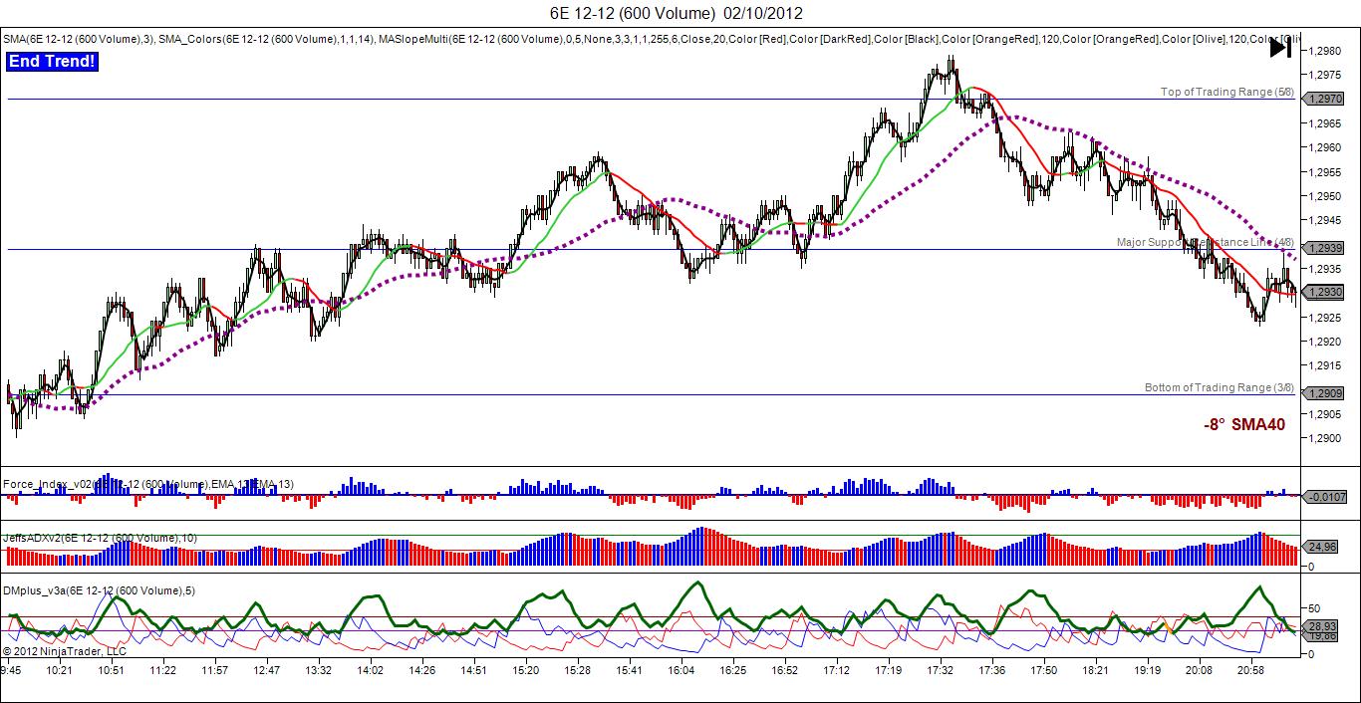Click the 24,96 ADX value tag

click(x=1320, y=547)
